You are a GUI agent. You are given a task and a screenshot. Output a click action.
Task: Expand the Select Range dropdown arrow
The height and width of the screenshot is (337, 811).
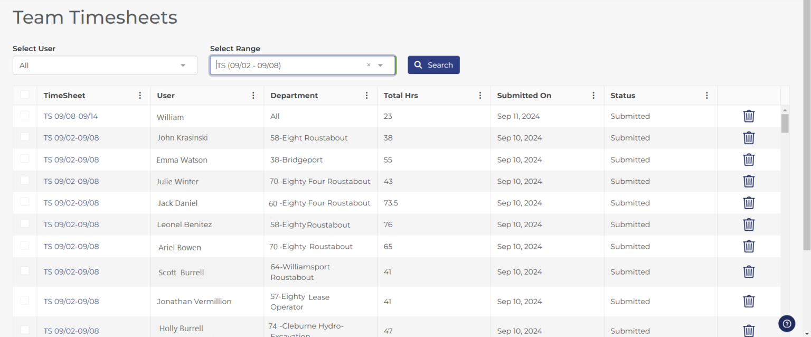tap(380, 64)
